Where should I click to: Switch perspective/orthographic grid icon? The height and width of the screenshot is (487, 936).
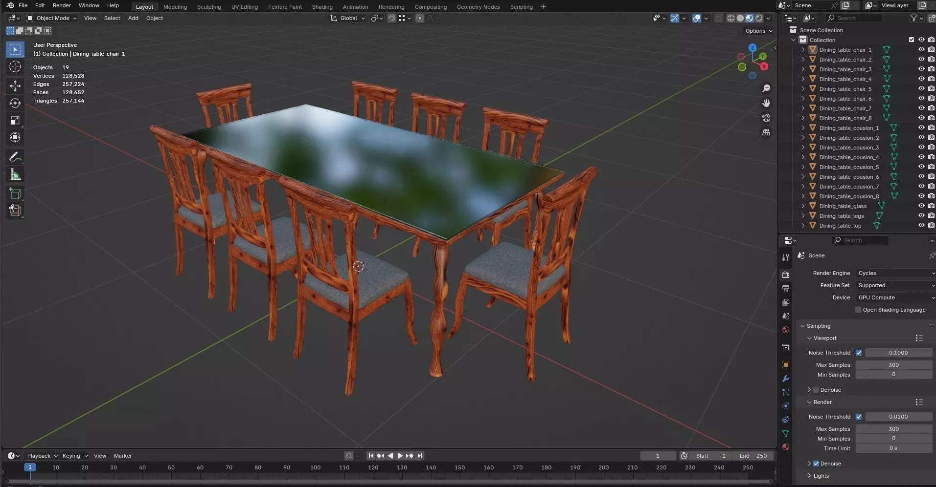pyautogui.click(x=766, y=132)
